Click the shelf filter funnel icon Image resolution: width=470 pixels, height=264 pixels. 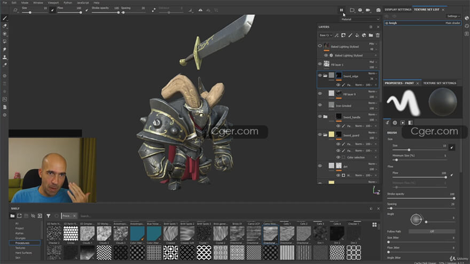(48, 216)
